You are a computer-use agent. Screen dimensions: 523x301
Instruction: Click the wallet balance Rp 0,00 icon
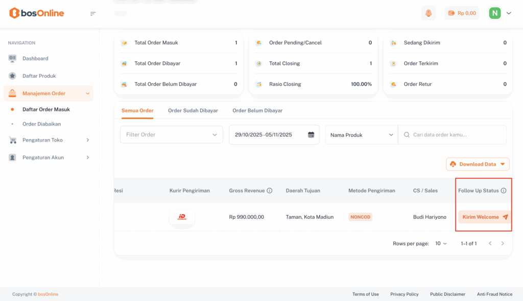[x=451, y=13]
